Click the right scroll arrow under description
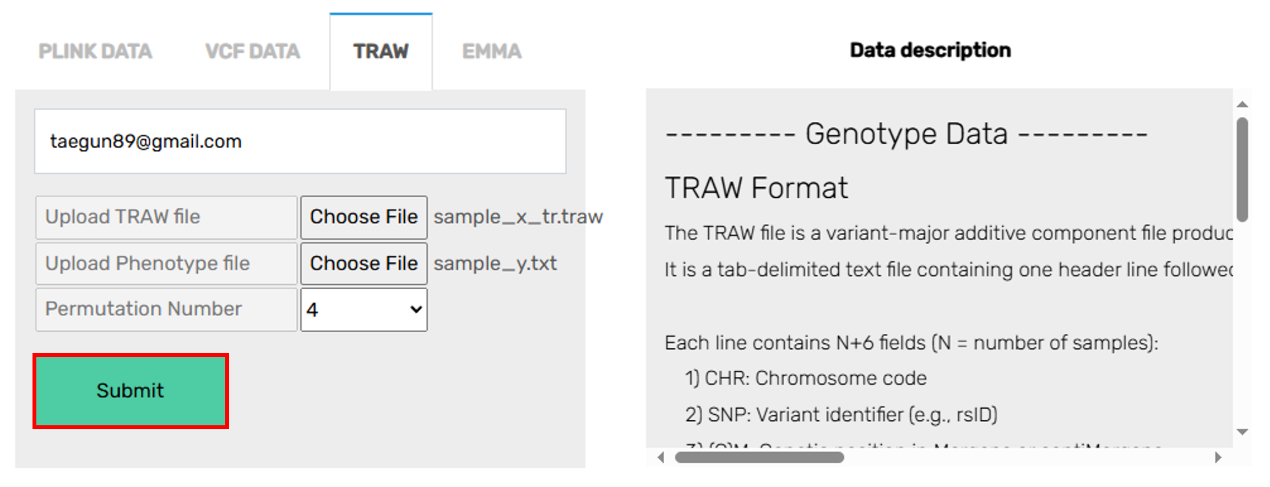 (1218, 457)
